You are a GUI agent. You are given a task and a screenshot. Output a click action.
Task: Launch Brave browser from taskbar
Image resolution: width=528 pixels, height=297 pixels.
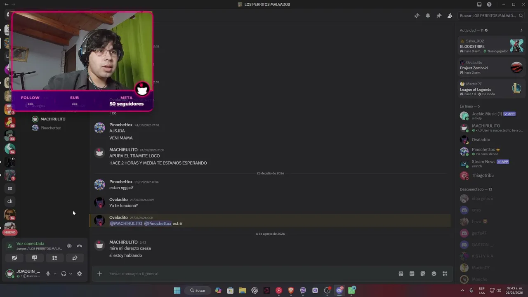tap(291, 290)
